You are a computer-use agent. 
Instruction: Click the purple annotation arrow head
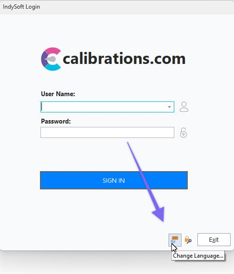pos(159,214)
